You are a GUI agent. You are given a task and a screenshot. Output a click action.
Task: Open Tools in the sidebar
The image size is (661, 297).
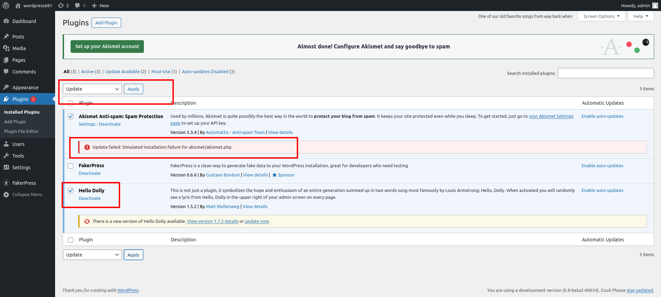(x=18, y=156)
